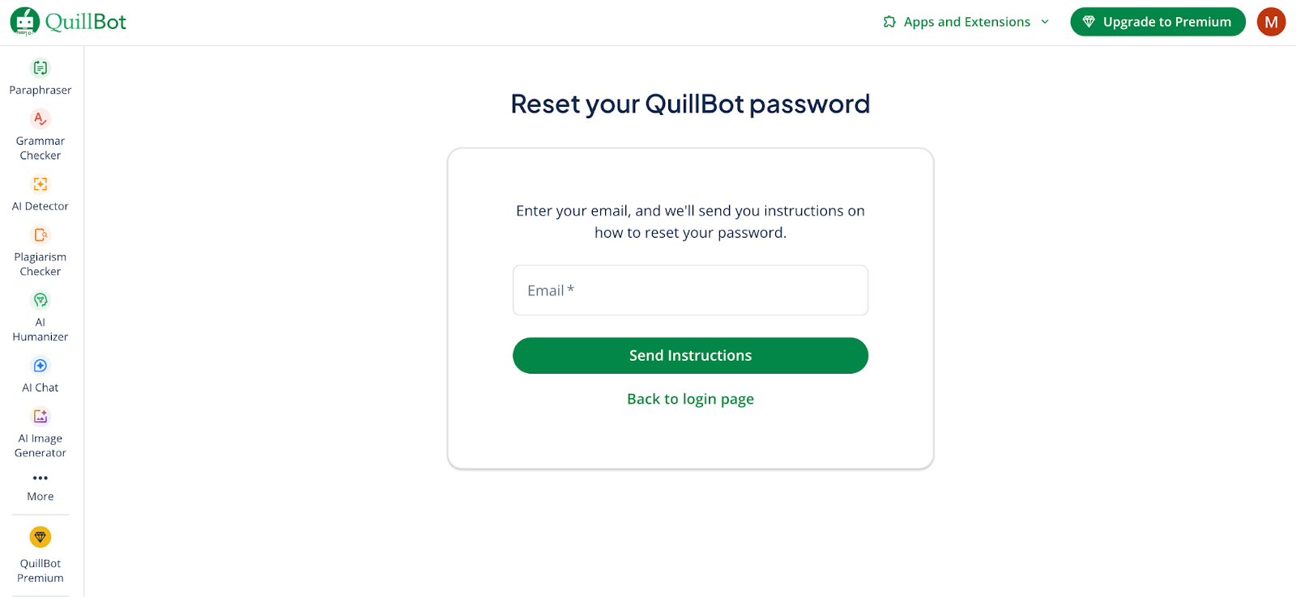Image resolution: width=1296 pixels, height=597 pixels.
Task: Expand the Apps and Extensions chevron
Action: tap(1045, 22)
